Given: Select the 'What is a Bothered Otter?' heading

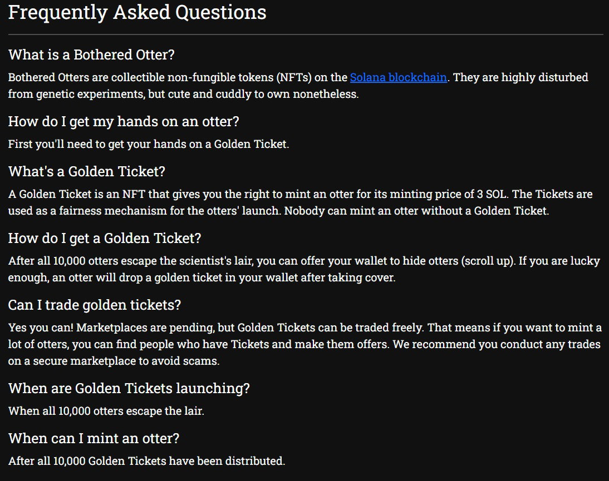Looking at the screenshot, I should [91, 54].
